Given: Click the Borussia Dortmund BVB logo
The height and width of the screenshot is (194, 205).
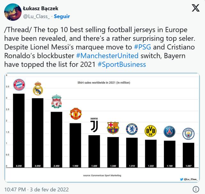Looking at the screenshot, I should tap(151, 130).
